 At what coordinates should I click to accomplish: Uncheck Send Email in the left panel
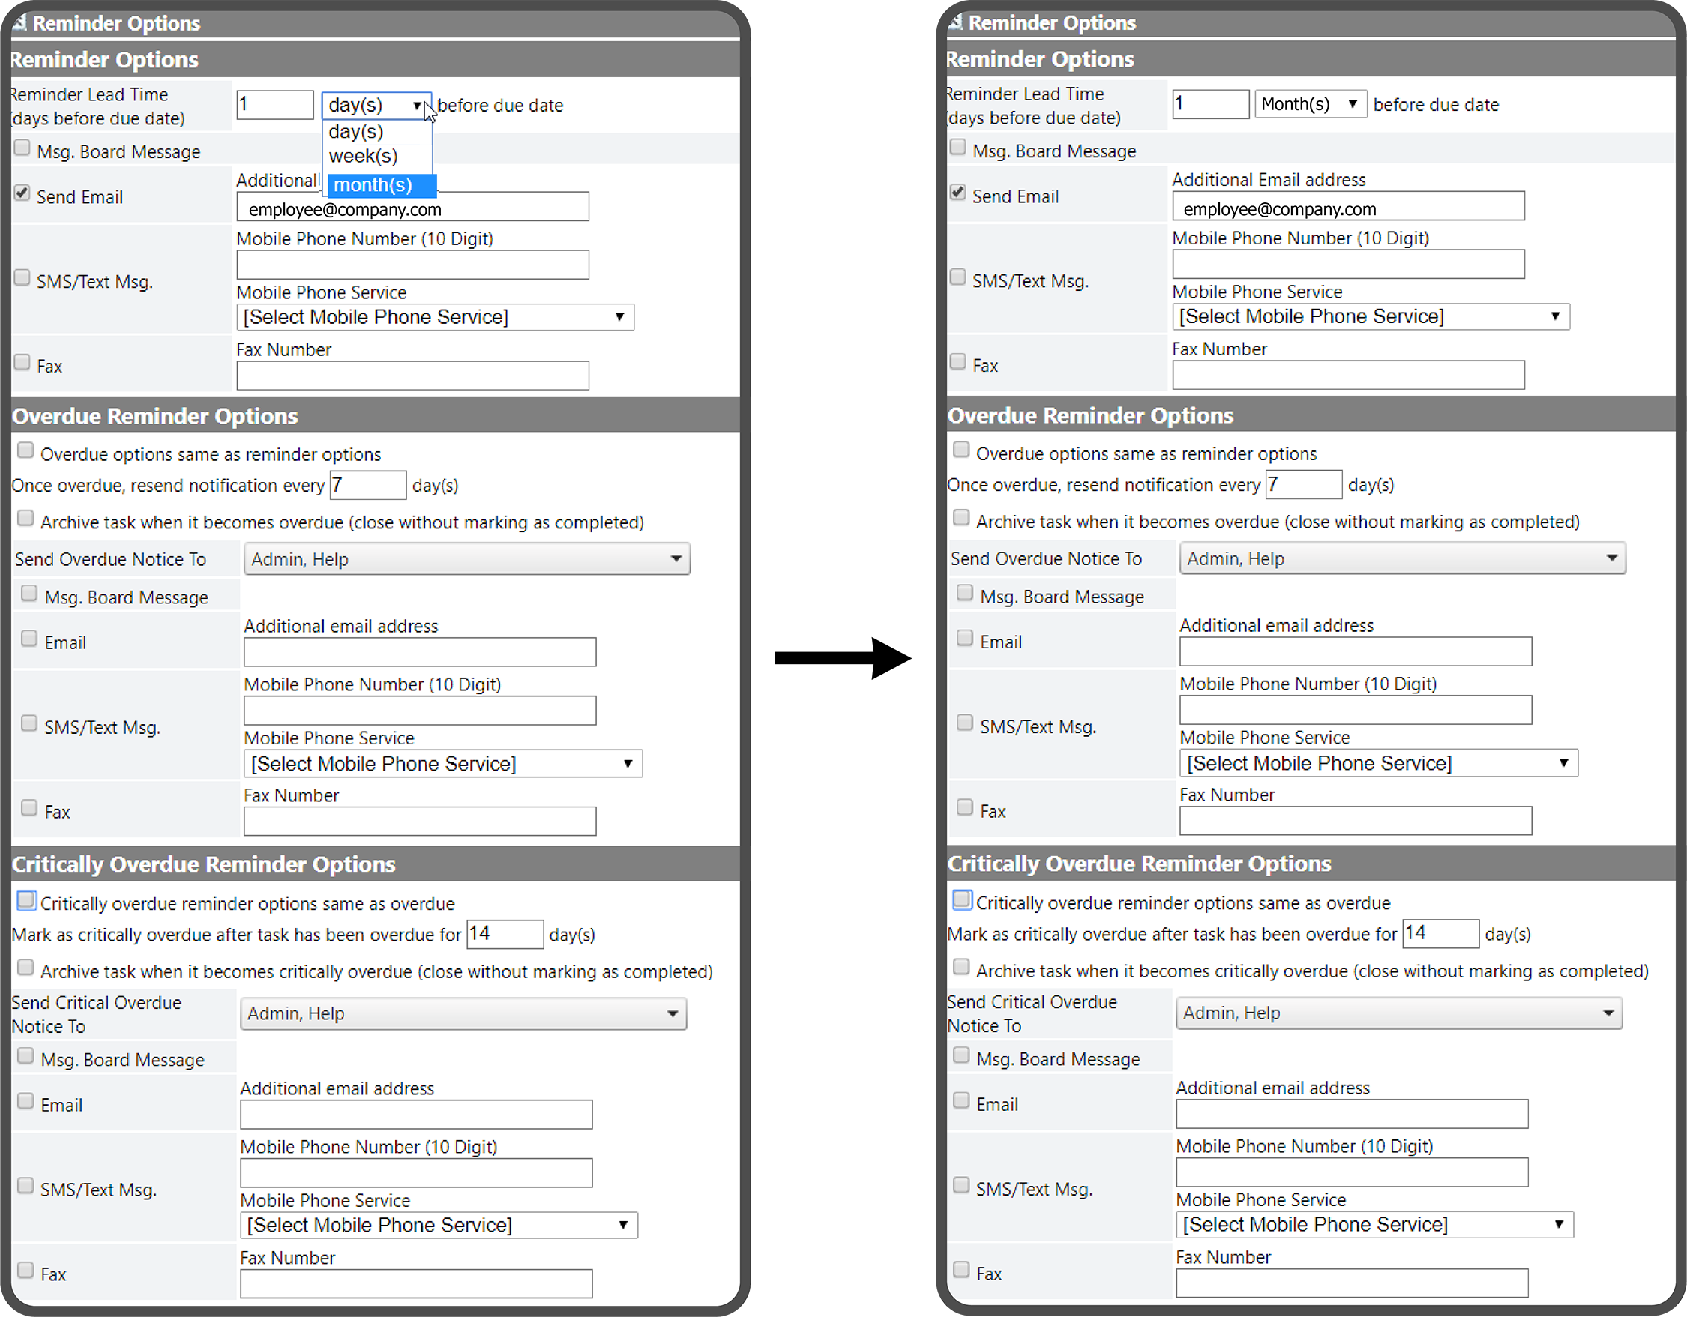22,193
